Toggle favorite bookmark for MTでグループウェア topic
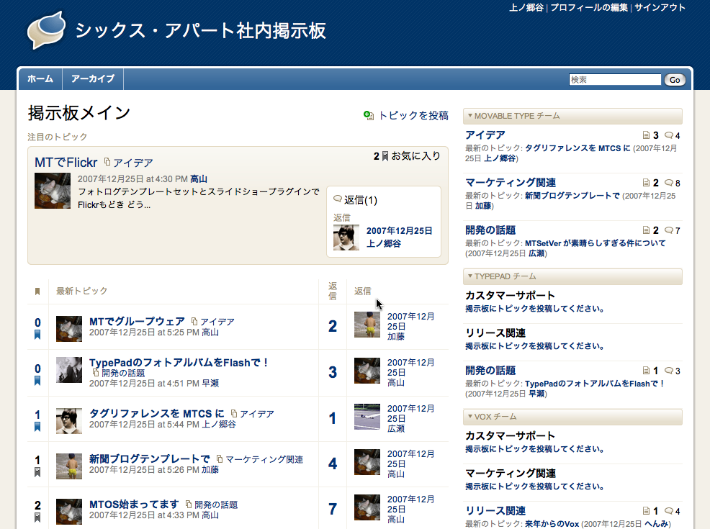This screenshot has width=710, height=529. click(37, 335)
